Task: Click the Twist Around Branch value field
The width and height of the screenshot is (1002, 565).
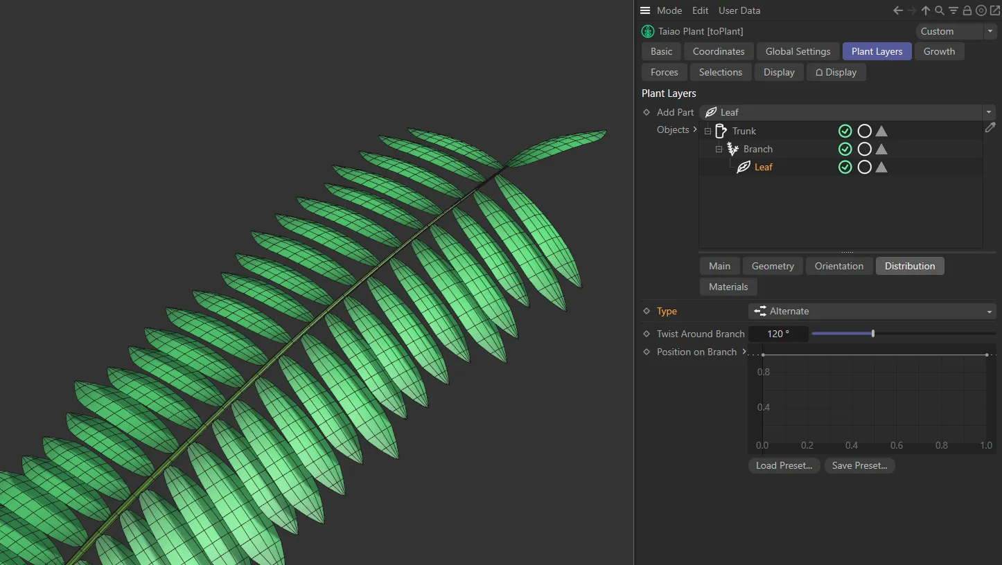Action: point(777,334)
